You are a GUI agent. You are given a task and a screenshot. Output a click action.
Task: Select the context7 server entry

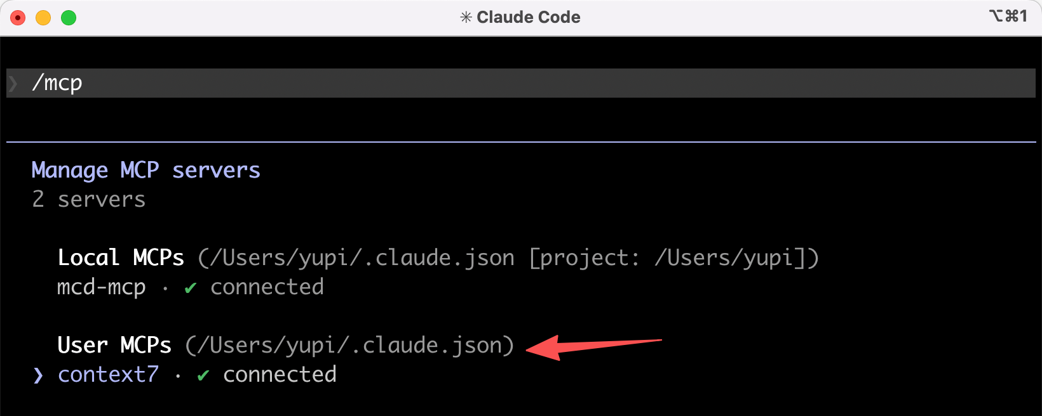[108, 375]
